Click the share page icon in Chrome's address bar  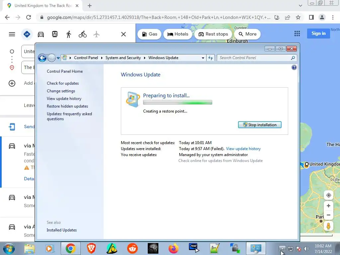pos(288,17)
